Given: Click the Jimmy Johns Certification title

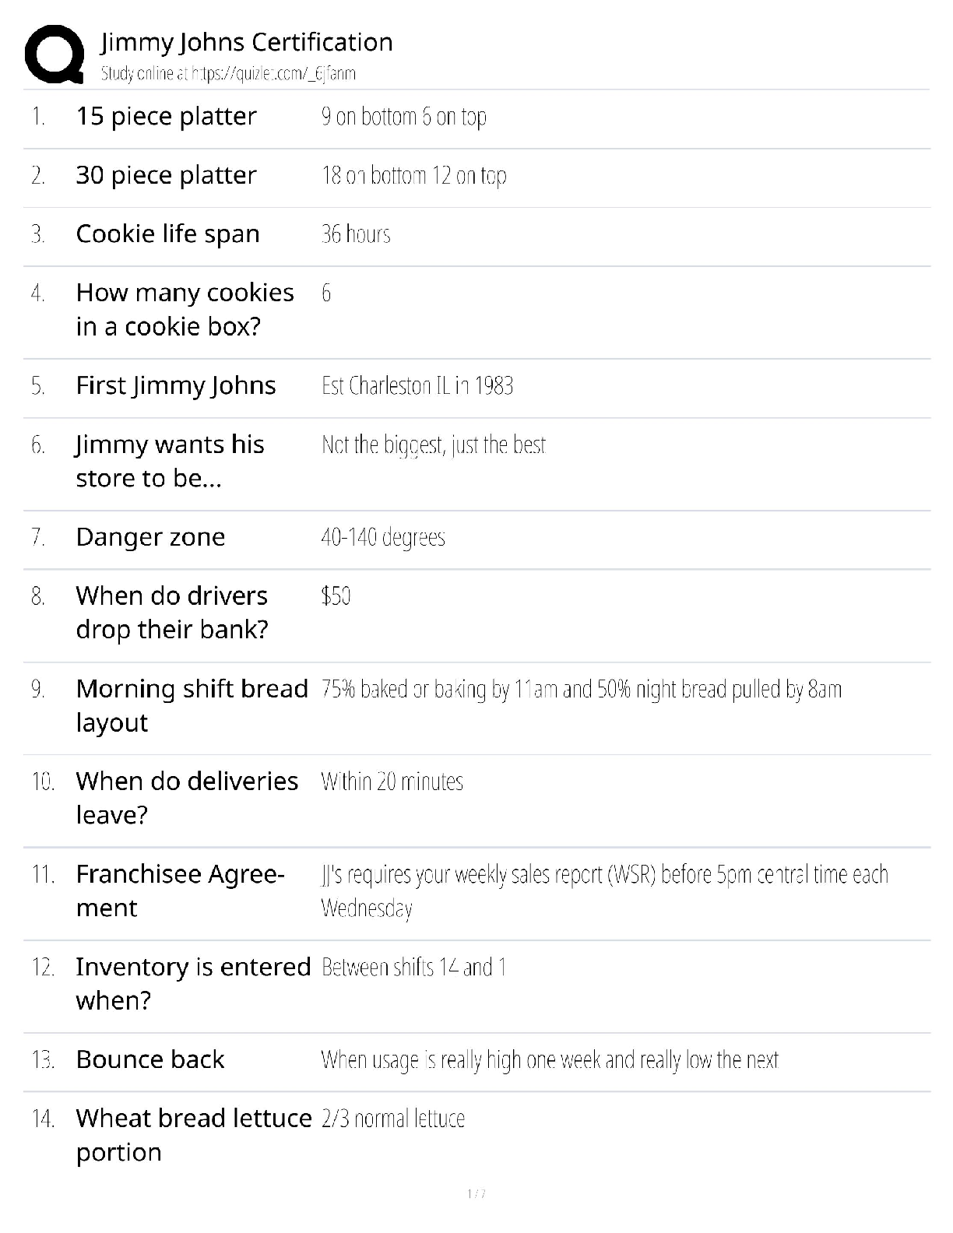Looking at the screenshot, I should (247, 42).
